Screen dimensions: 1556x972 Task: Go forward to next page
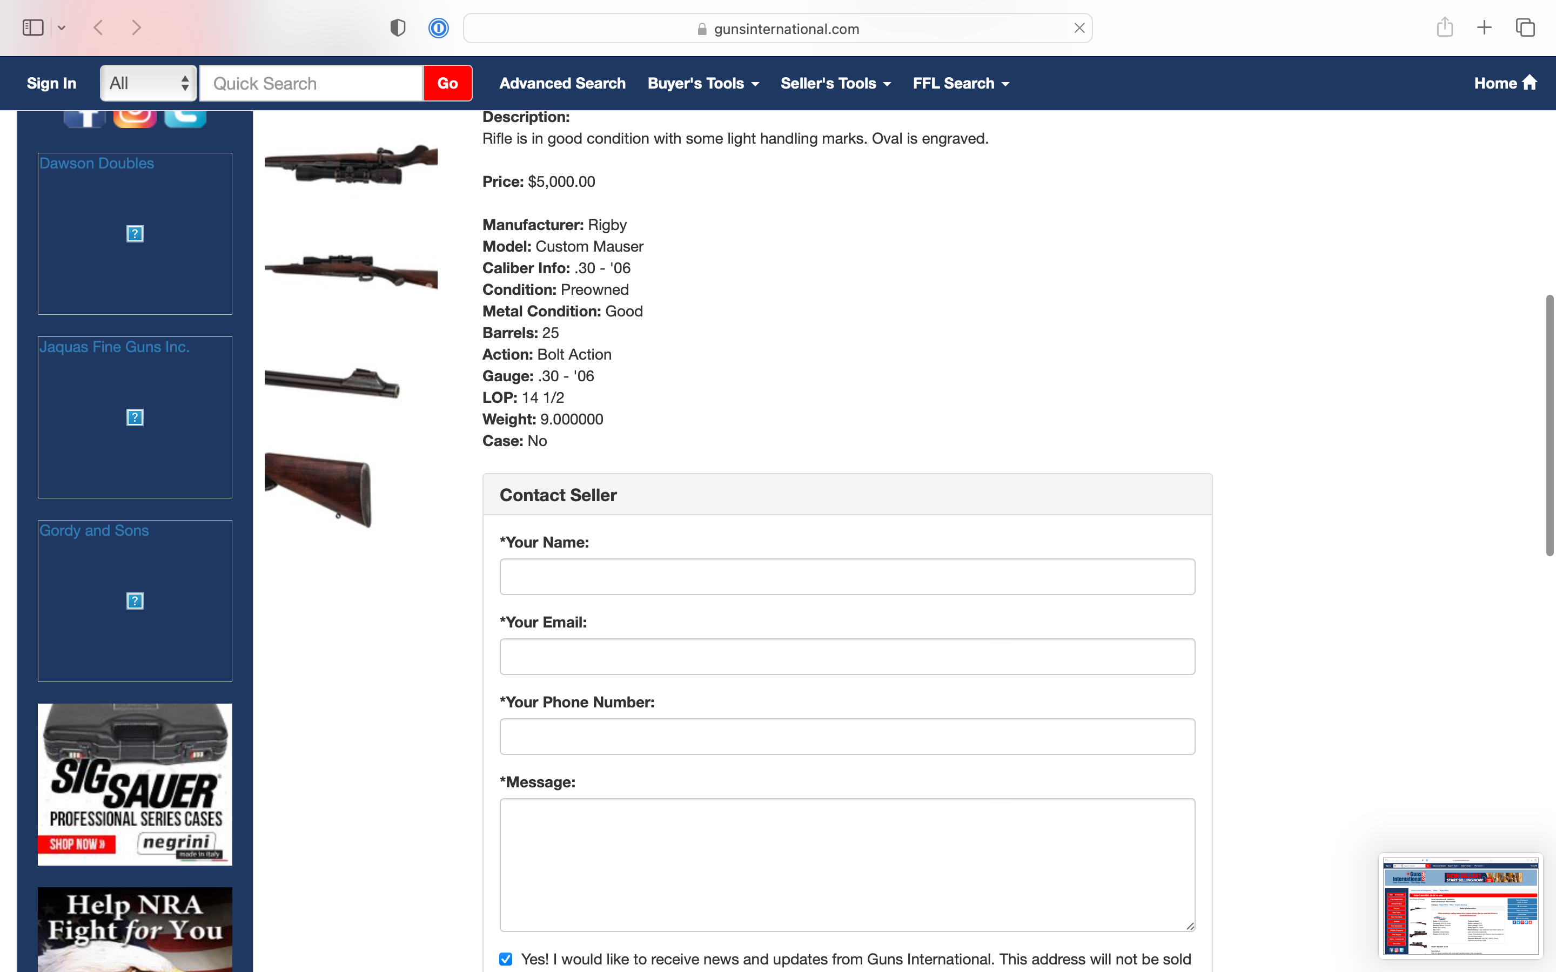coord(136,28)
